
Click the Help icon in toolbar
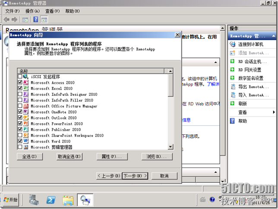tap(36, 19)
